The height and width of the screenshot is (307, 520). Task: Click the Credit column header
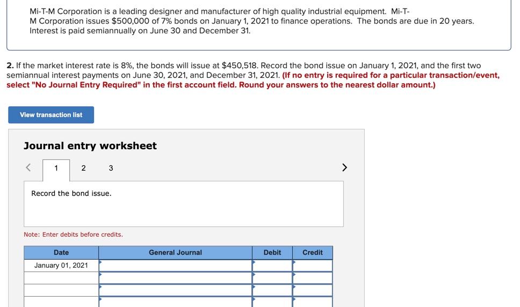tap(313, 253)
